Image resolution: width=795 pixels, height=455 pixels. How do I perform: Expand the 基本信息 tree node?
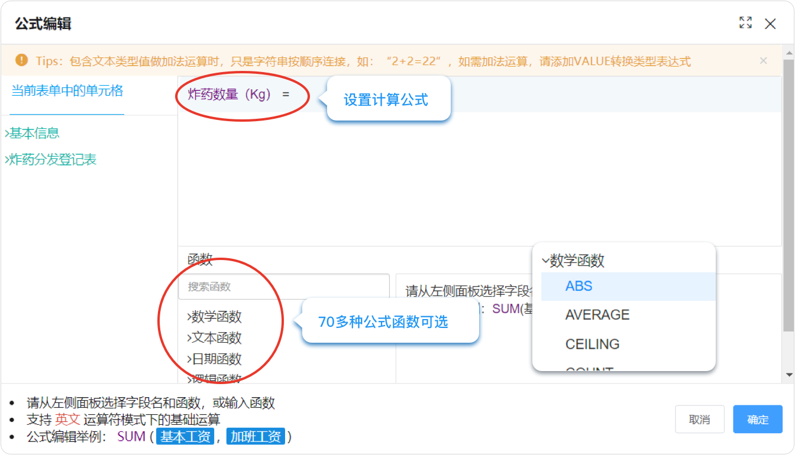coord(33,134)
